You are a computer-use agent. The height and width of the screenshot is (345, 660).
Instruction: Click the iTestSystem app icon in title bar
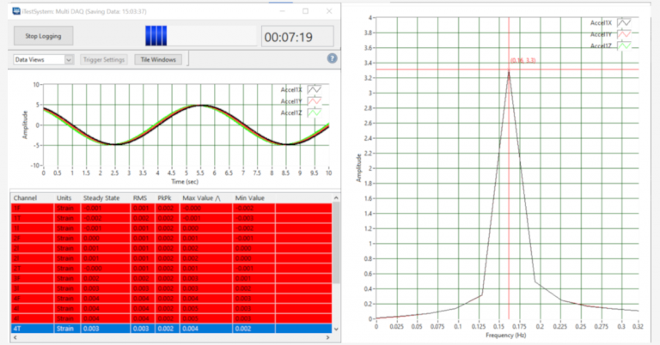pos(16,11)
